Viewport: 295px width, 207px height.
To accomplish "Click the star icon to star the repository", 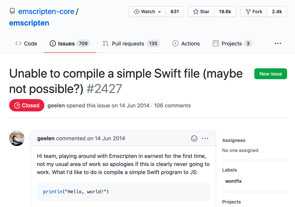I will click(x=195, y=11).
